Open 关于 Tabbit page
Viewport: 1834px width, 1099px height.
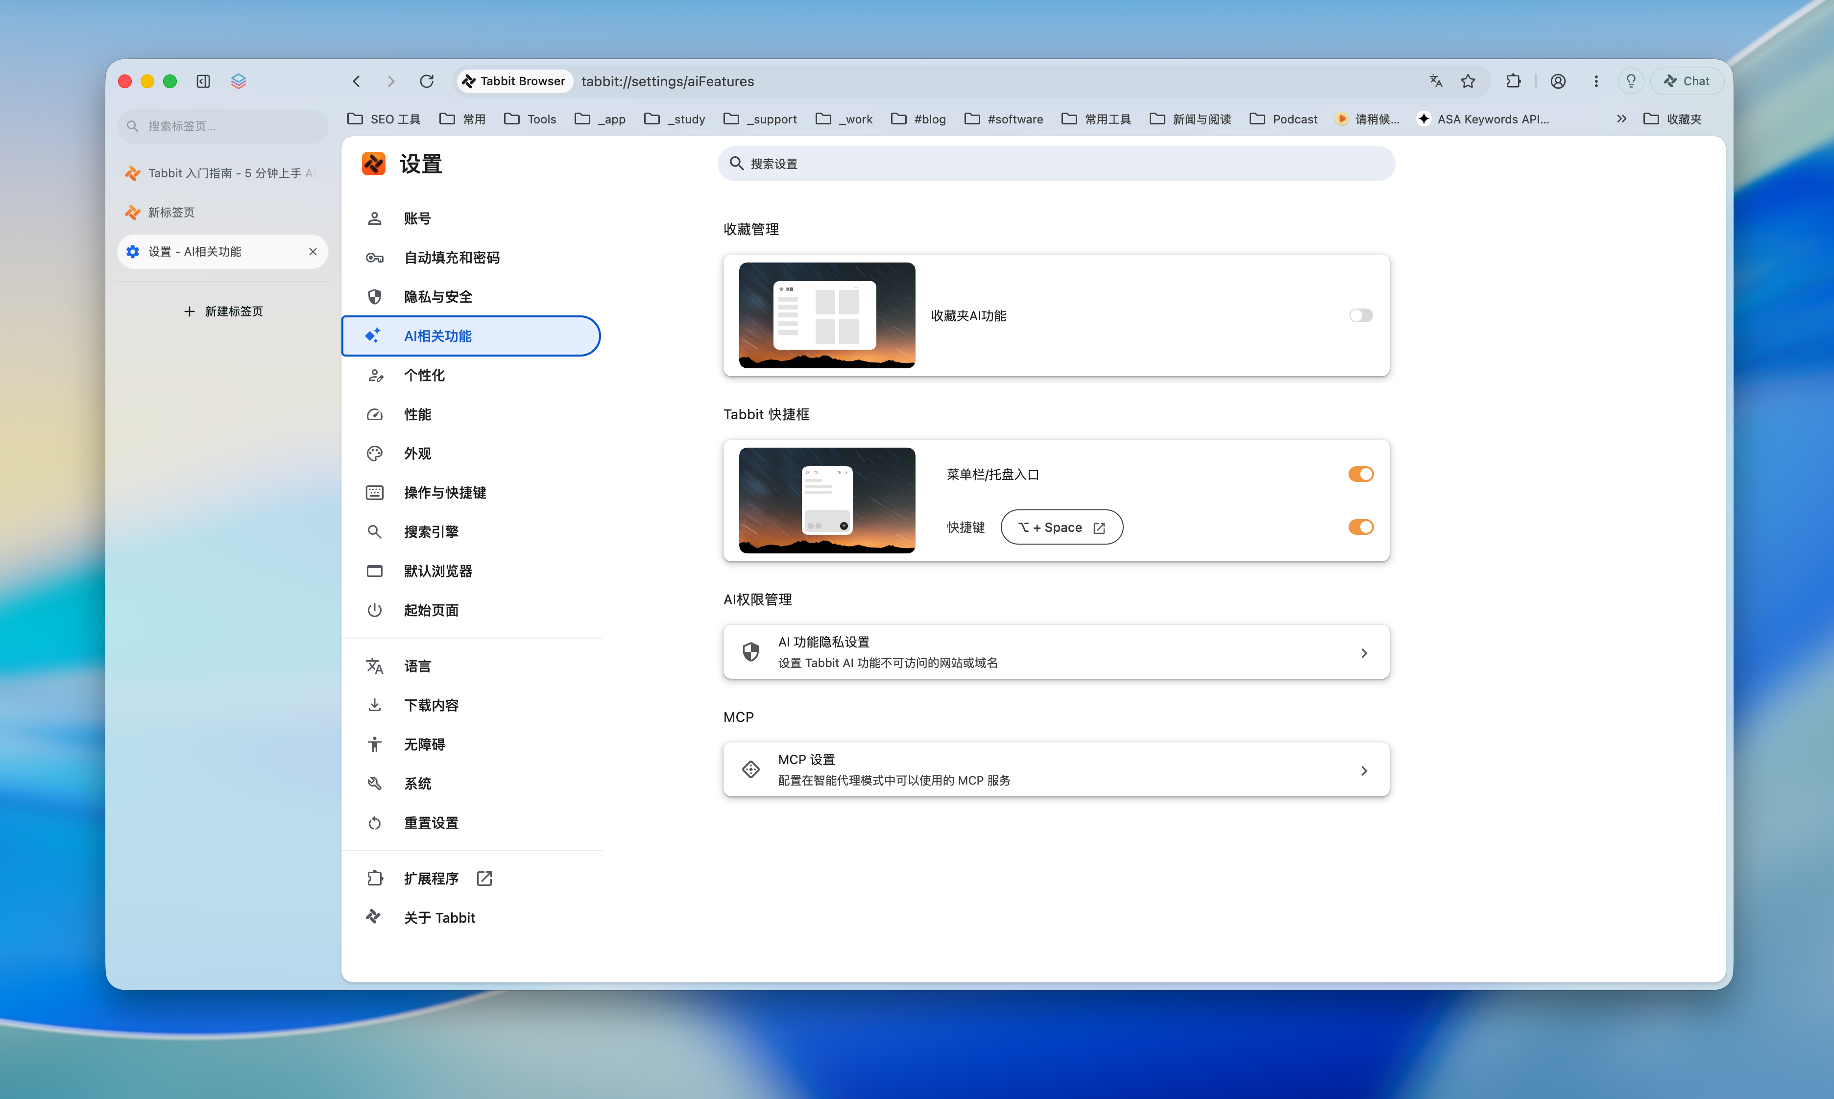pyautogui.click(x=471, y=918)
